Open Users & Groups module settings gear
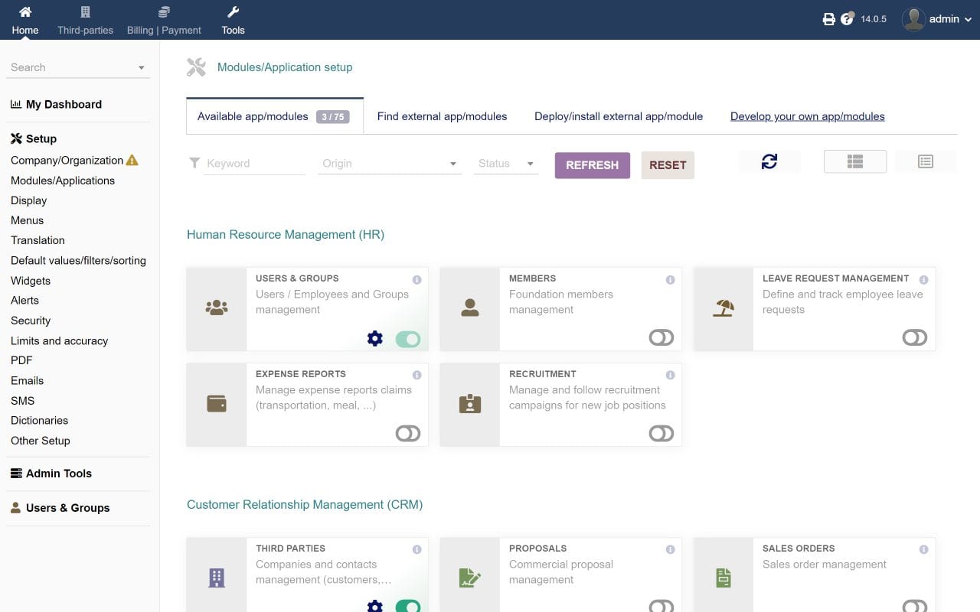The height and width of the screenshot is (612, 980). (374, 338)
